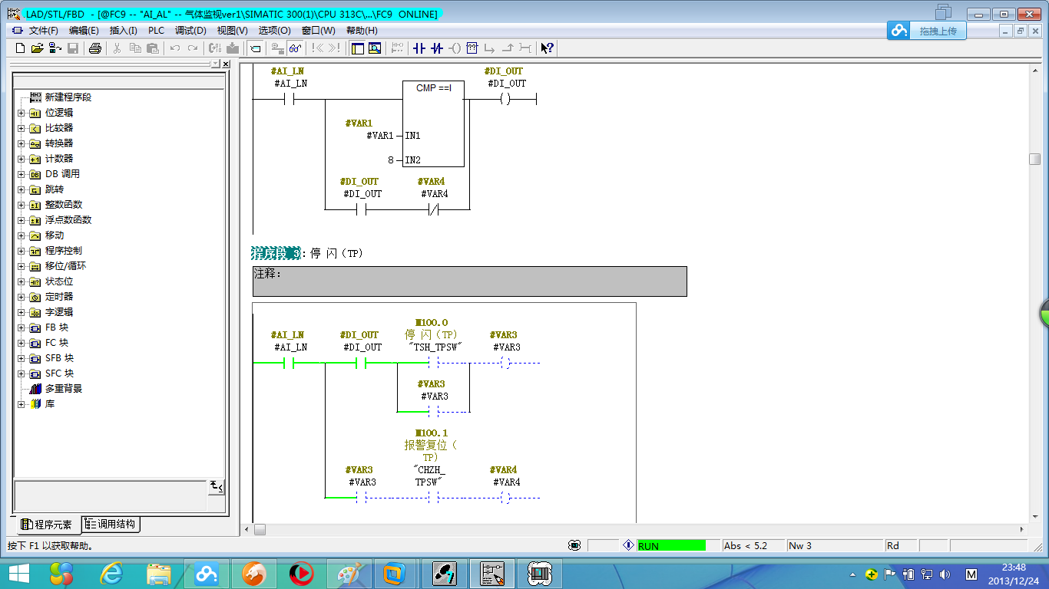The height and width of the screenshot is (589, 1049).
Task: Expand the 库 library node
Action: [x=21, y=404]
